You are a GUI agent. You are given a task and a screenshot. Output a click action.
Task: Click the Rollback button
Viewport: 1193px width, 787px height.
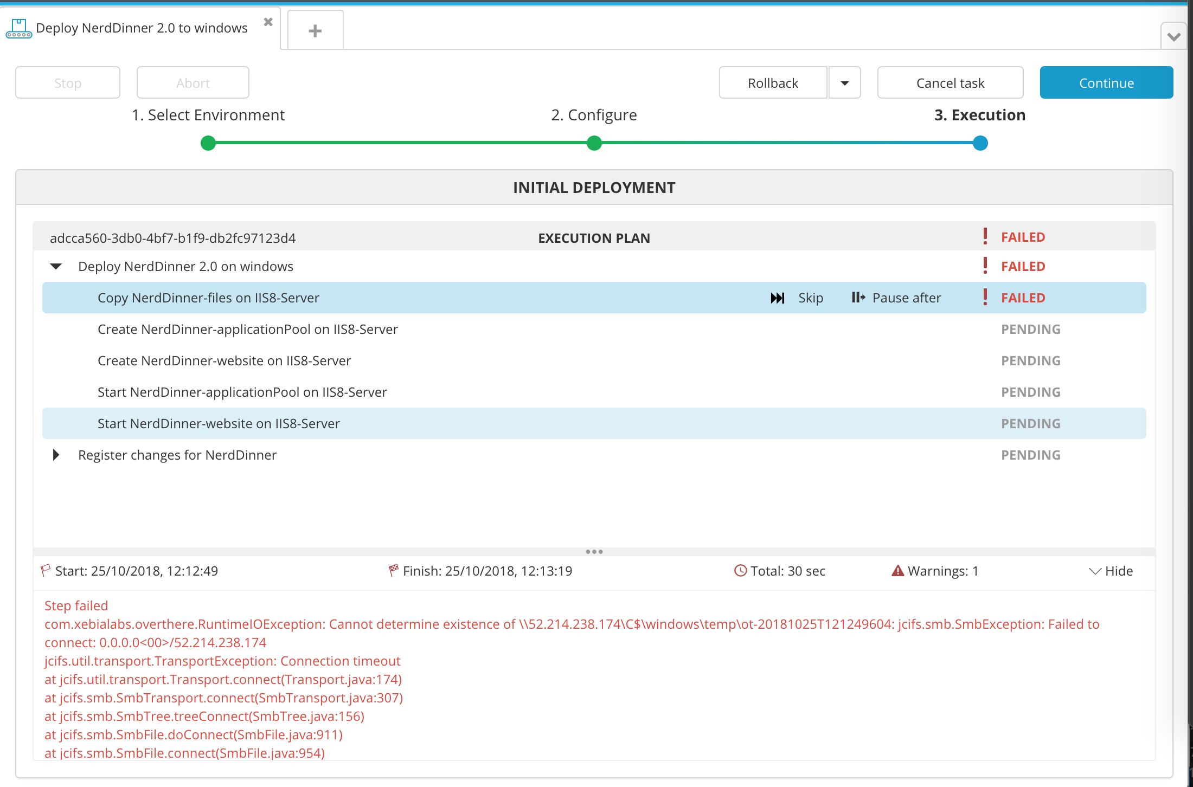pos(771,82)
